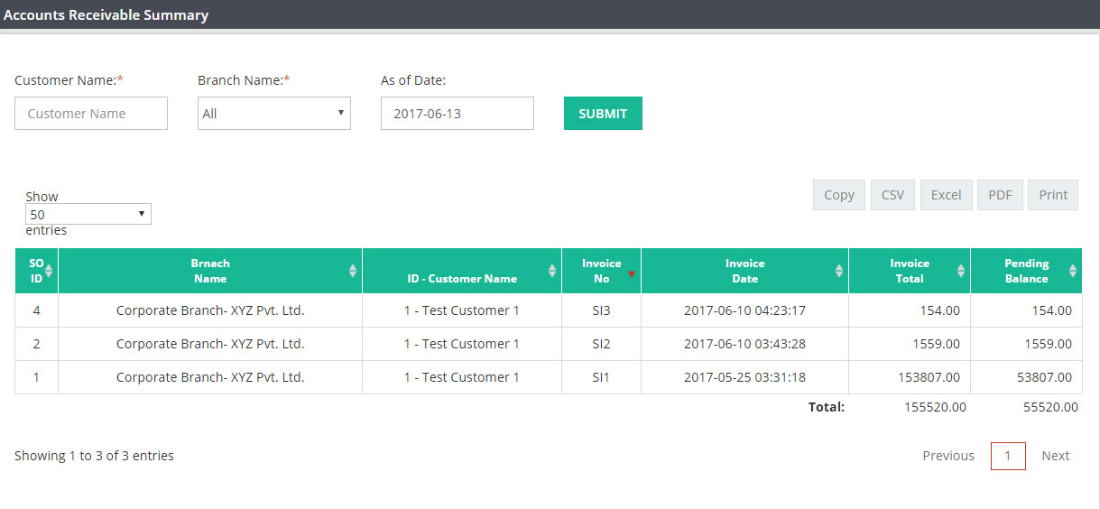
Task: Go to Previous page
Action: [948, 456]
